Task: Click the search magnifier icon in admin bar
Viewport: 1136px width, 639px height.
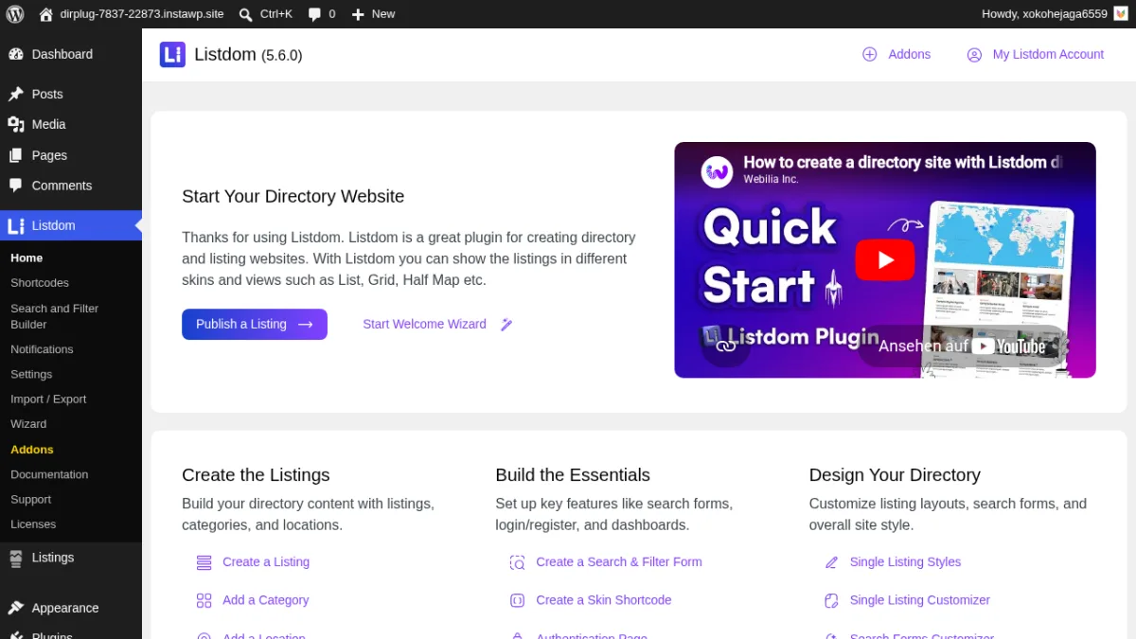Action: (246, 14)
